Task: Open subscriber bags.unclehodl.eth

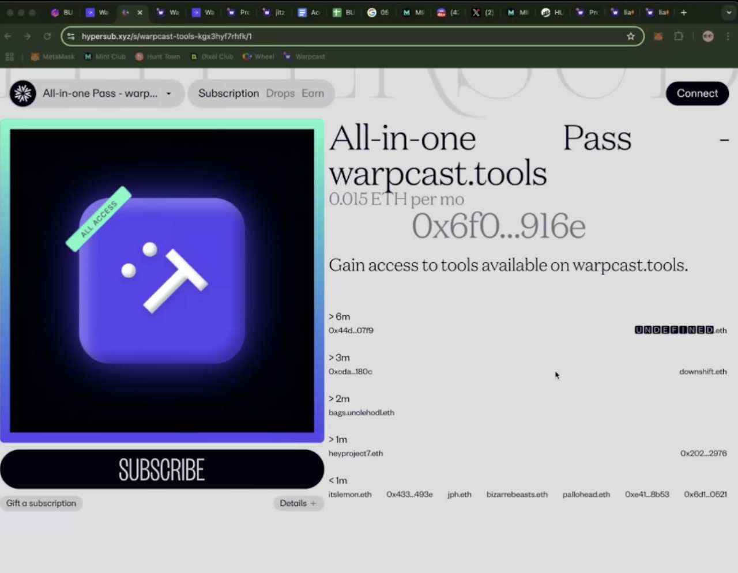Action: pyautogui.click(x=362, y=413)
